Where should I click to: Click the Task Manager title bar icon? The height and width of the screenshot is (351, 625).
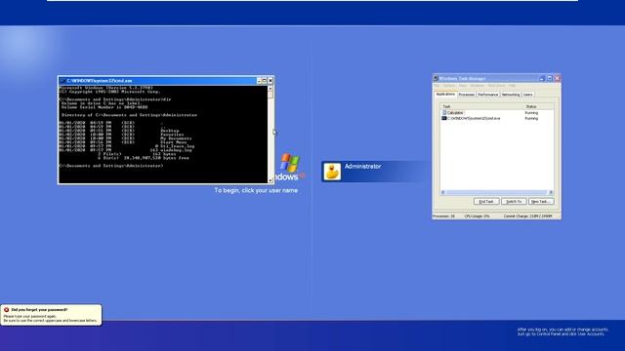(436, 78)
